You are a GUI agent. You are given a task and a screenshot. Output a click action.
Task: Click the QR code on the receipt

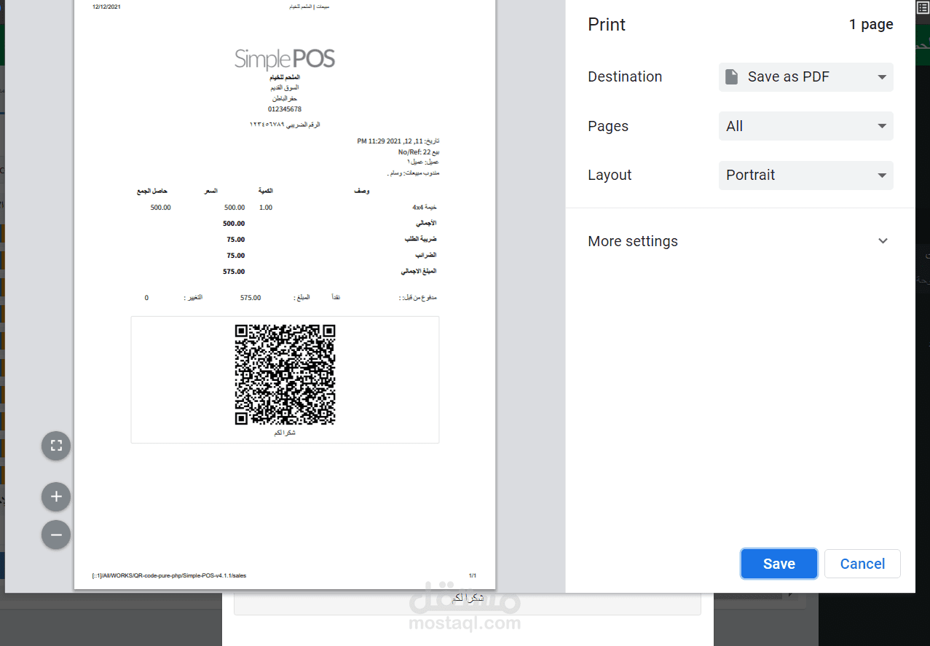(x=285, y=374)
